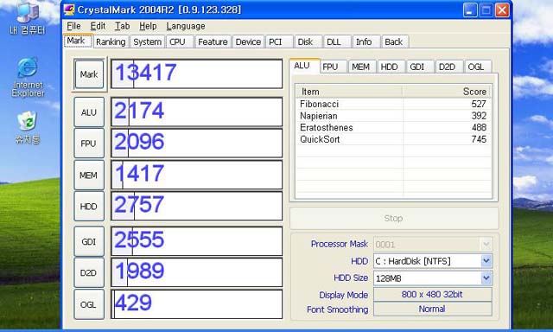This screenshot has height=332, width=553.
Task: Run the FPU benchmark button
Action: (89, 144)
